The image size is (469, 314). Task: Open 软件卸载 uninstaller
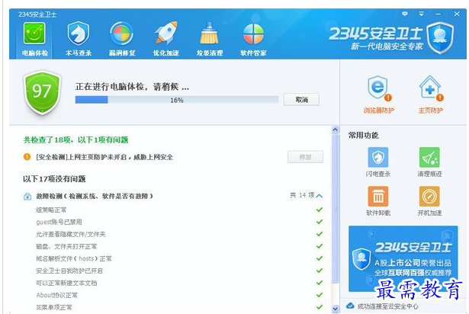[378, 201]
